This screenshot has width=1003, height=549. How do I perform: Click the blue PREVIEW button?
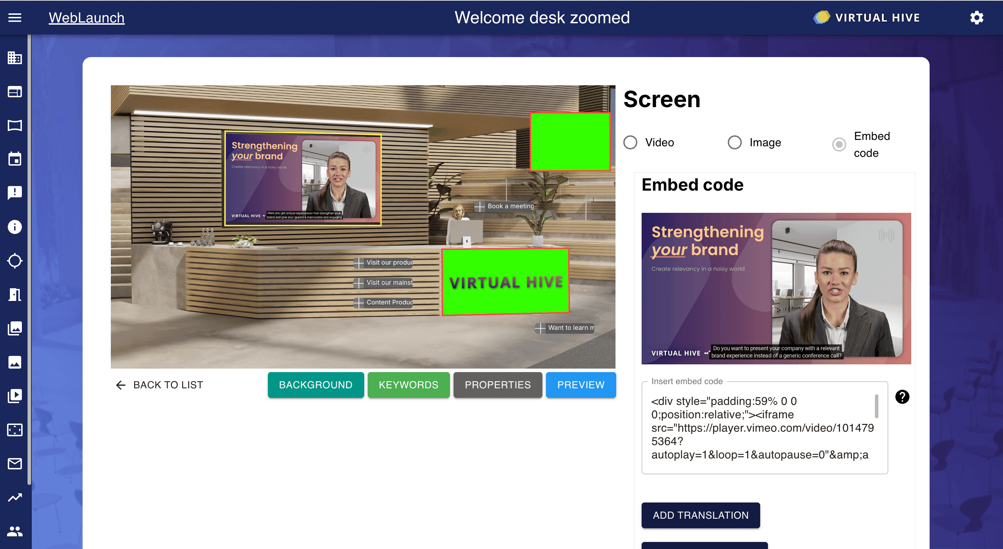point(581,385)
